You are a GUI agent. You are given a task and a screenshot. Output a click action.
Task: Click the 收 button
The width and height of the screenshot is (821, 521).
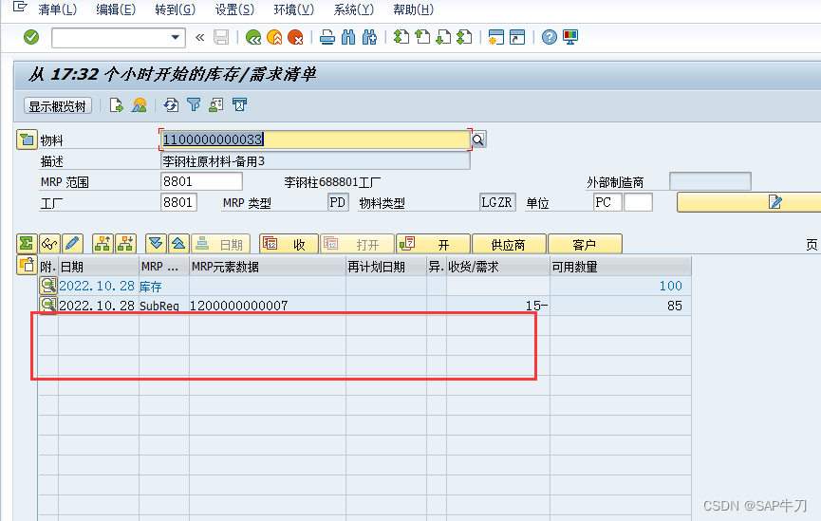tap(289, 244)
